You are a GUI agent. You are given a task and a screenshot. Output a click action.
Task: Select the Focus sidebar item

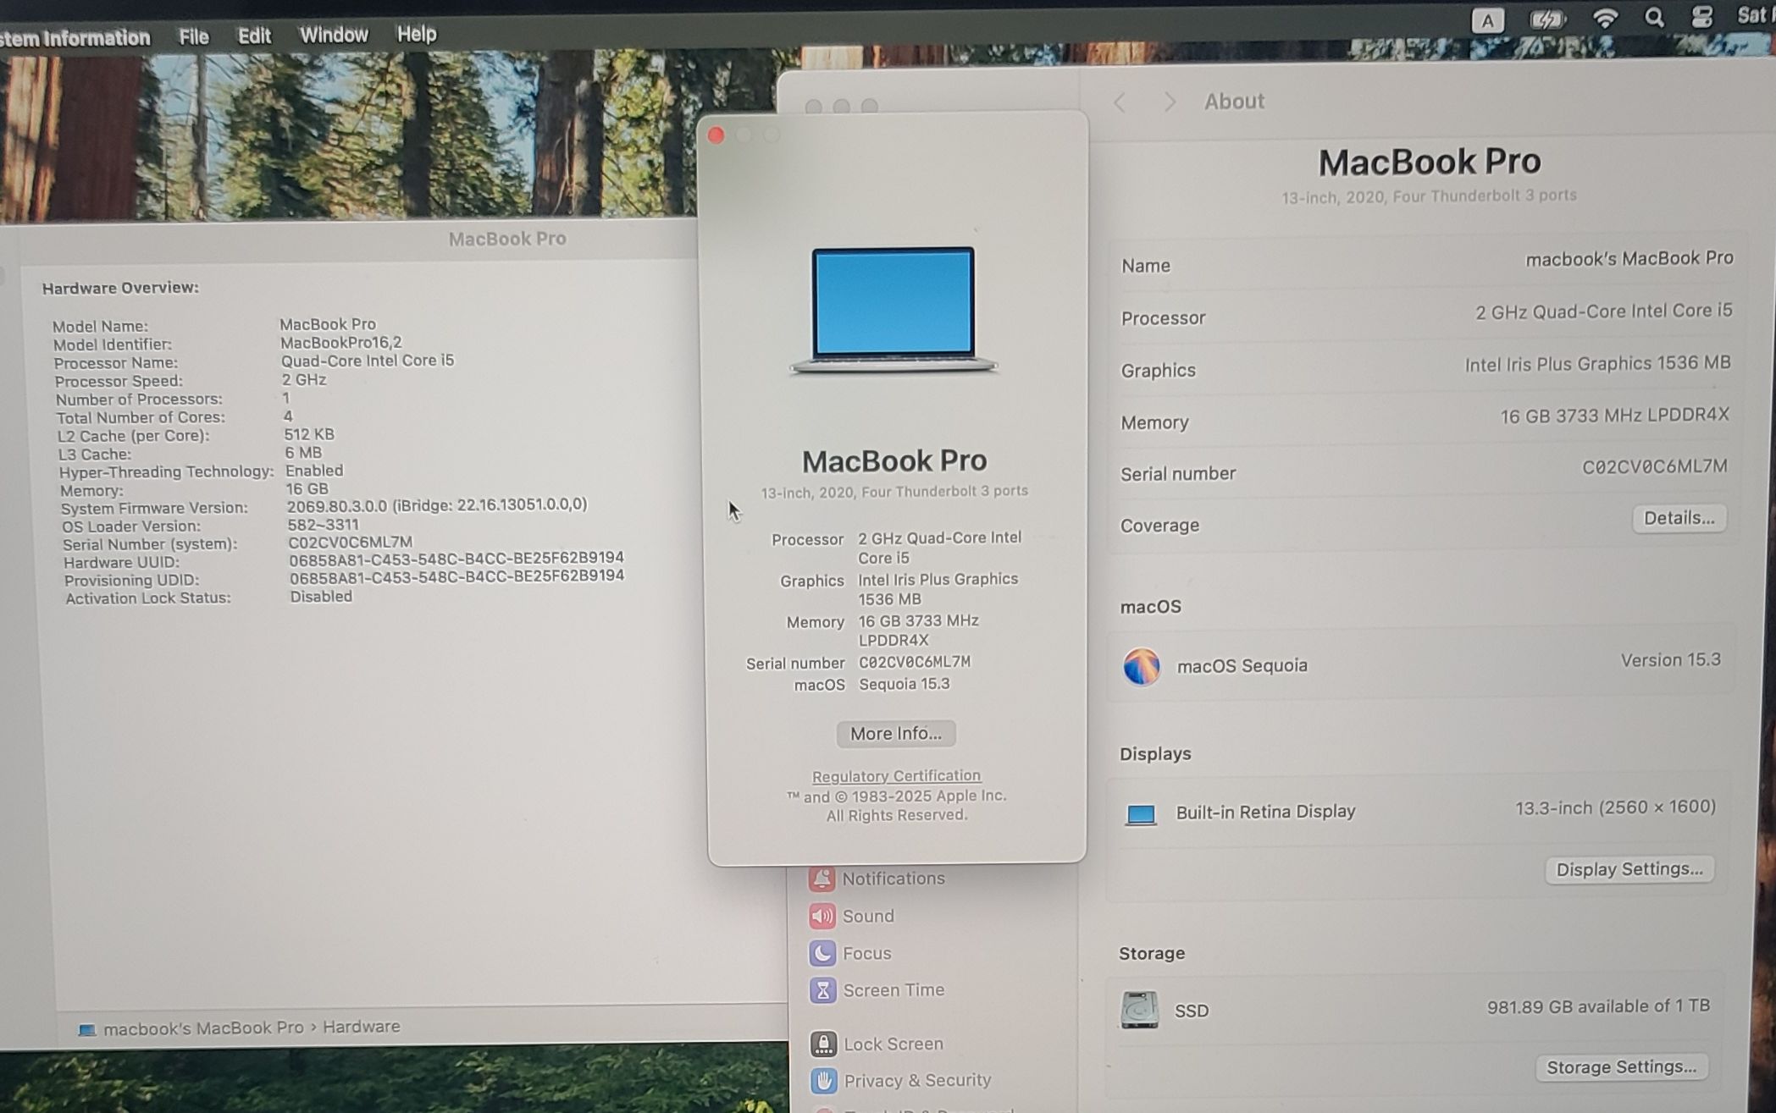coord(866,953)
